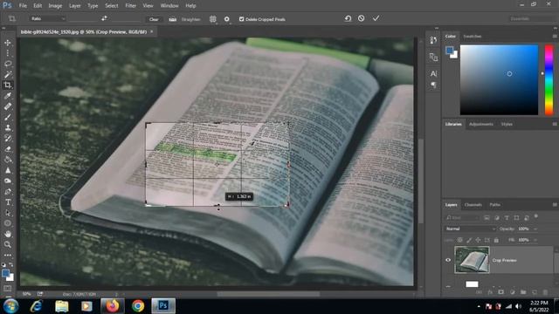Open the Layers panel options menu

tap(555, 205)
